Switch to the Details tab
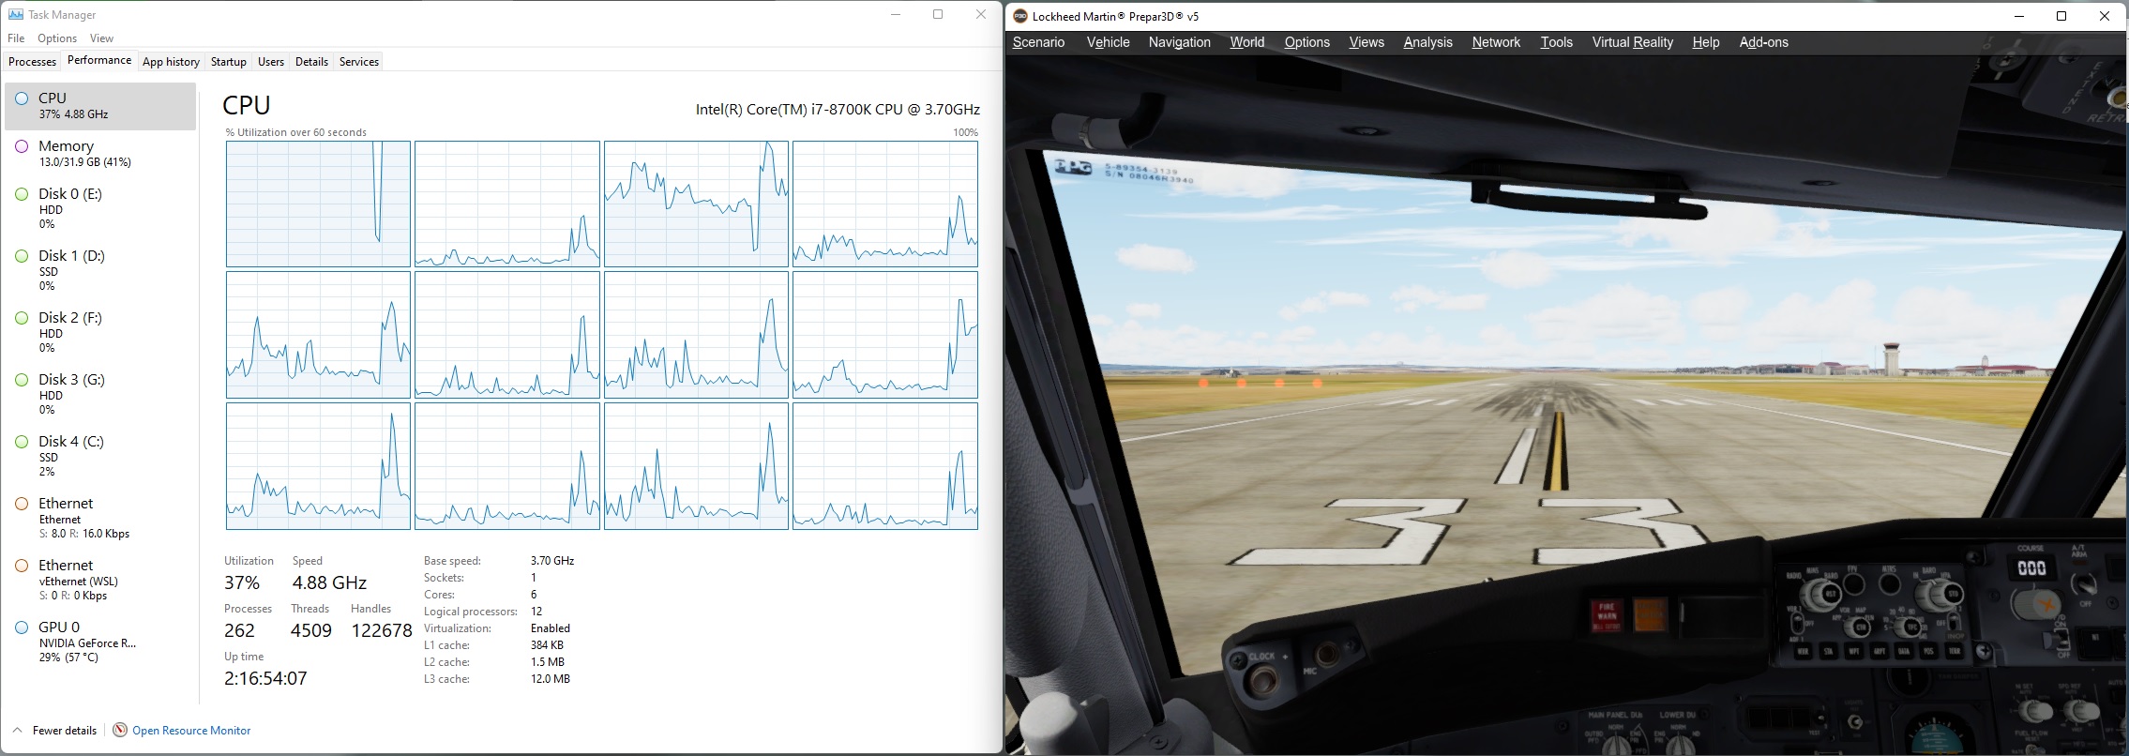This screenshot has height=756, width=2129. point(311,62)
